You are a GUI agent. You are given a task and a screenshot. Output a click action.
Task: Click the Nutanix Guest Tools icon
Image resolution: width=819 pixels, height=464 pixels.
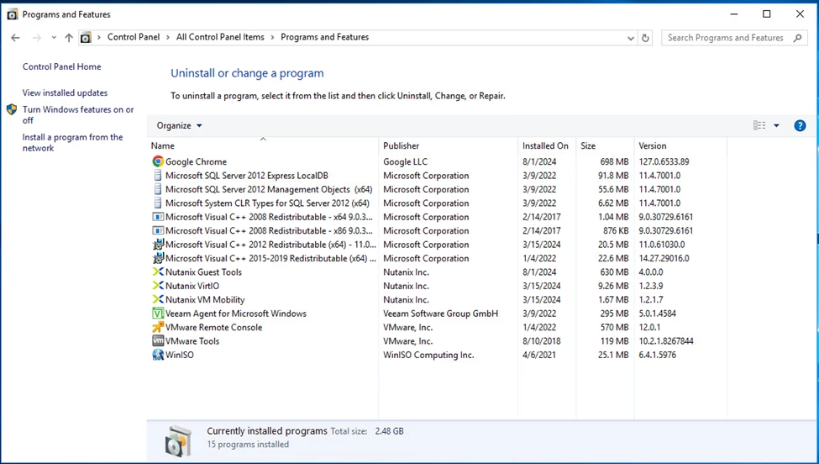coord(158,272)
